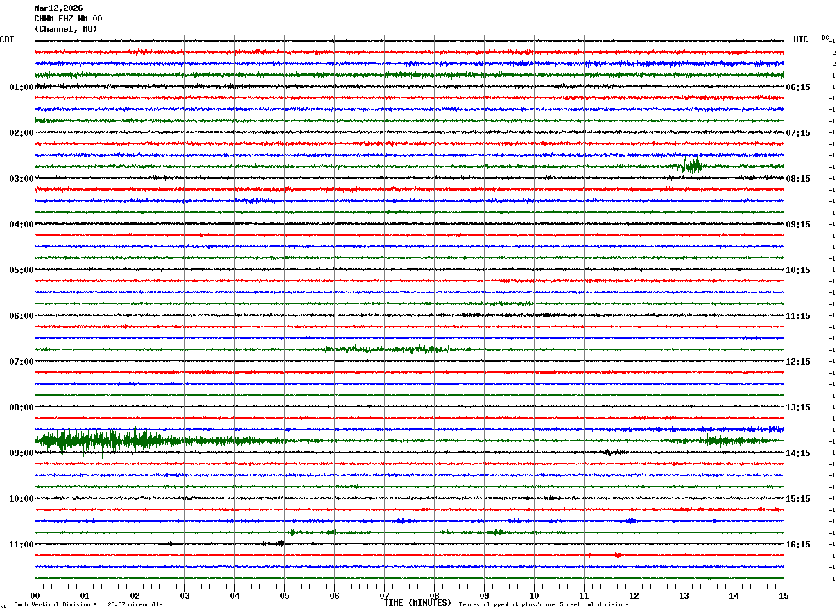Click the (Channel, MO) location label
839x614 pixels.
pos(66,29)
